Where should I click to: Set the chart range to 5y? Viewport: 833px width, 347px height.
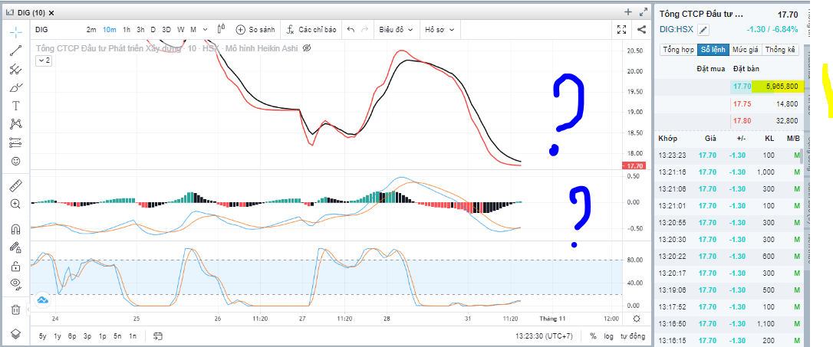pyautogui.click(x=43, y=336)
